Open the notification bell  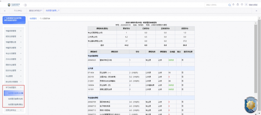[x=233, y=4]
